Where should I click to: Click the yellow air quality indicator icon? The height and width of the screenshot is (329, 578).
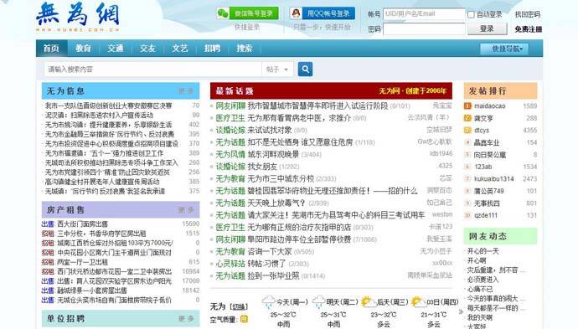[x=244, y=320]
